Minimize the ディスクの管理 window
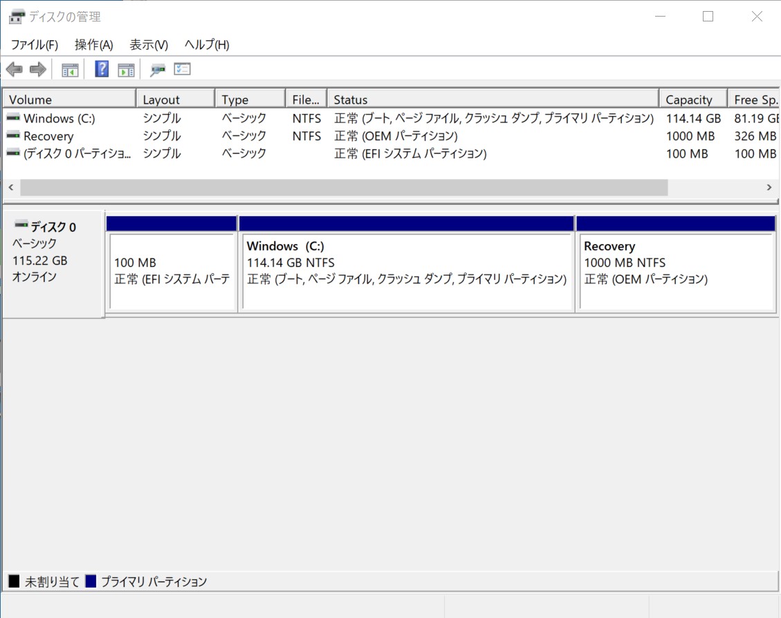781x618 pixels. pyautogui.click(x=660, y=17)
